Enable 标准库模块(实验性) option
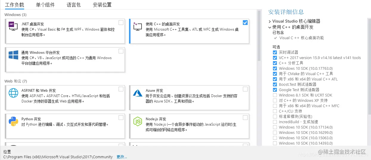Image resolution: width=371 pixels, height=160 pixels. pyautogui.click(x=275, y=116)
